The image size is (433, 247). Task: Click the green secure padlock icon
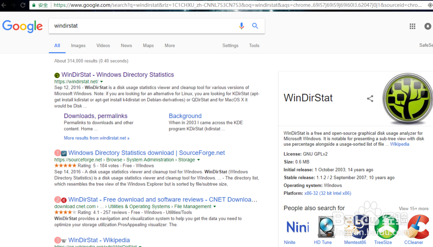click(34, 5)
